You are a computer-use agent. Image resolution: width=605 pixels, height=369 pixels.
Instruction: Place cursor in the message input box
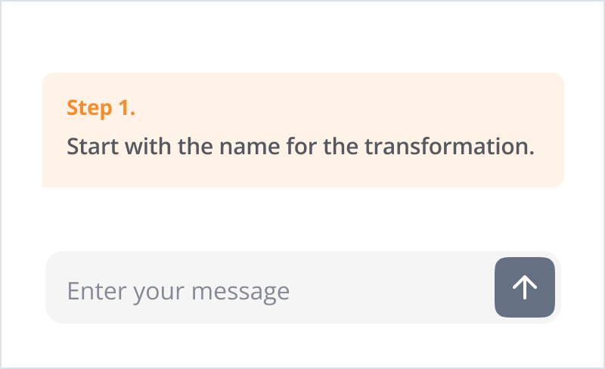click(x=270, y=287)
